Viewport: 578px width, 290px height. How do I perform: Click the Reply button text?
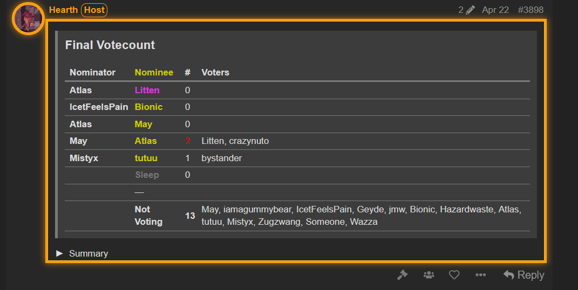tap(531, 275)
